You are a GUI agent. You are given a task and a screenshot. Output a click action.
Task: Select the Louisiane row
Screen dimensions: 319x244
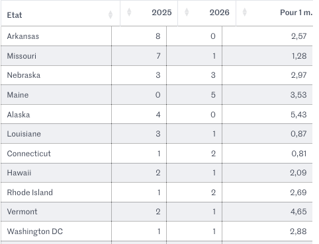click(157, 134)
